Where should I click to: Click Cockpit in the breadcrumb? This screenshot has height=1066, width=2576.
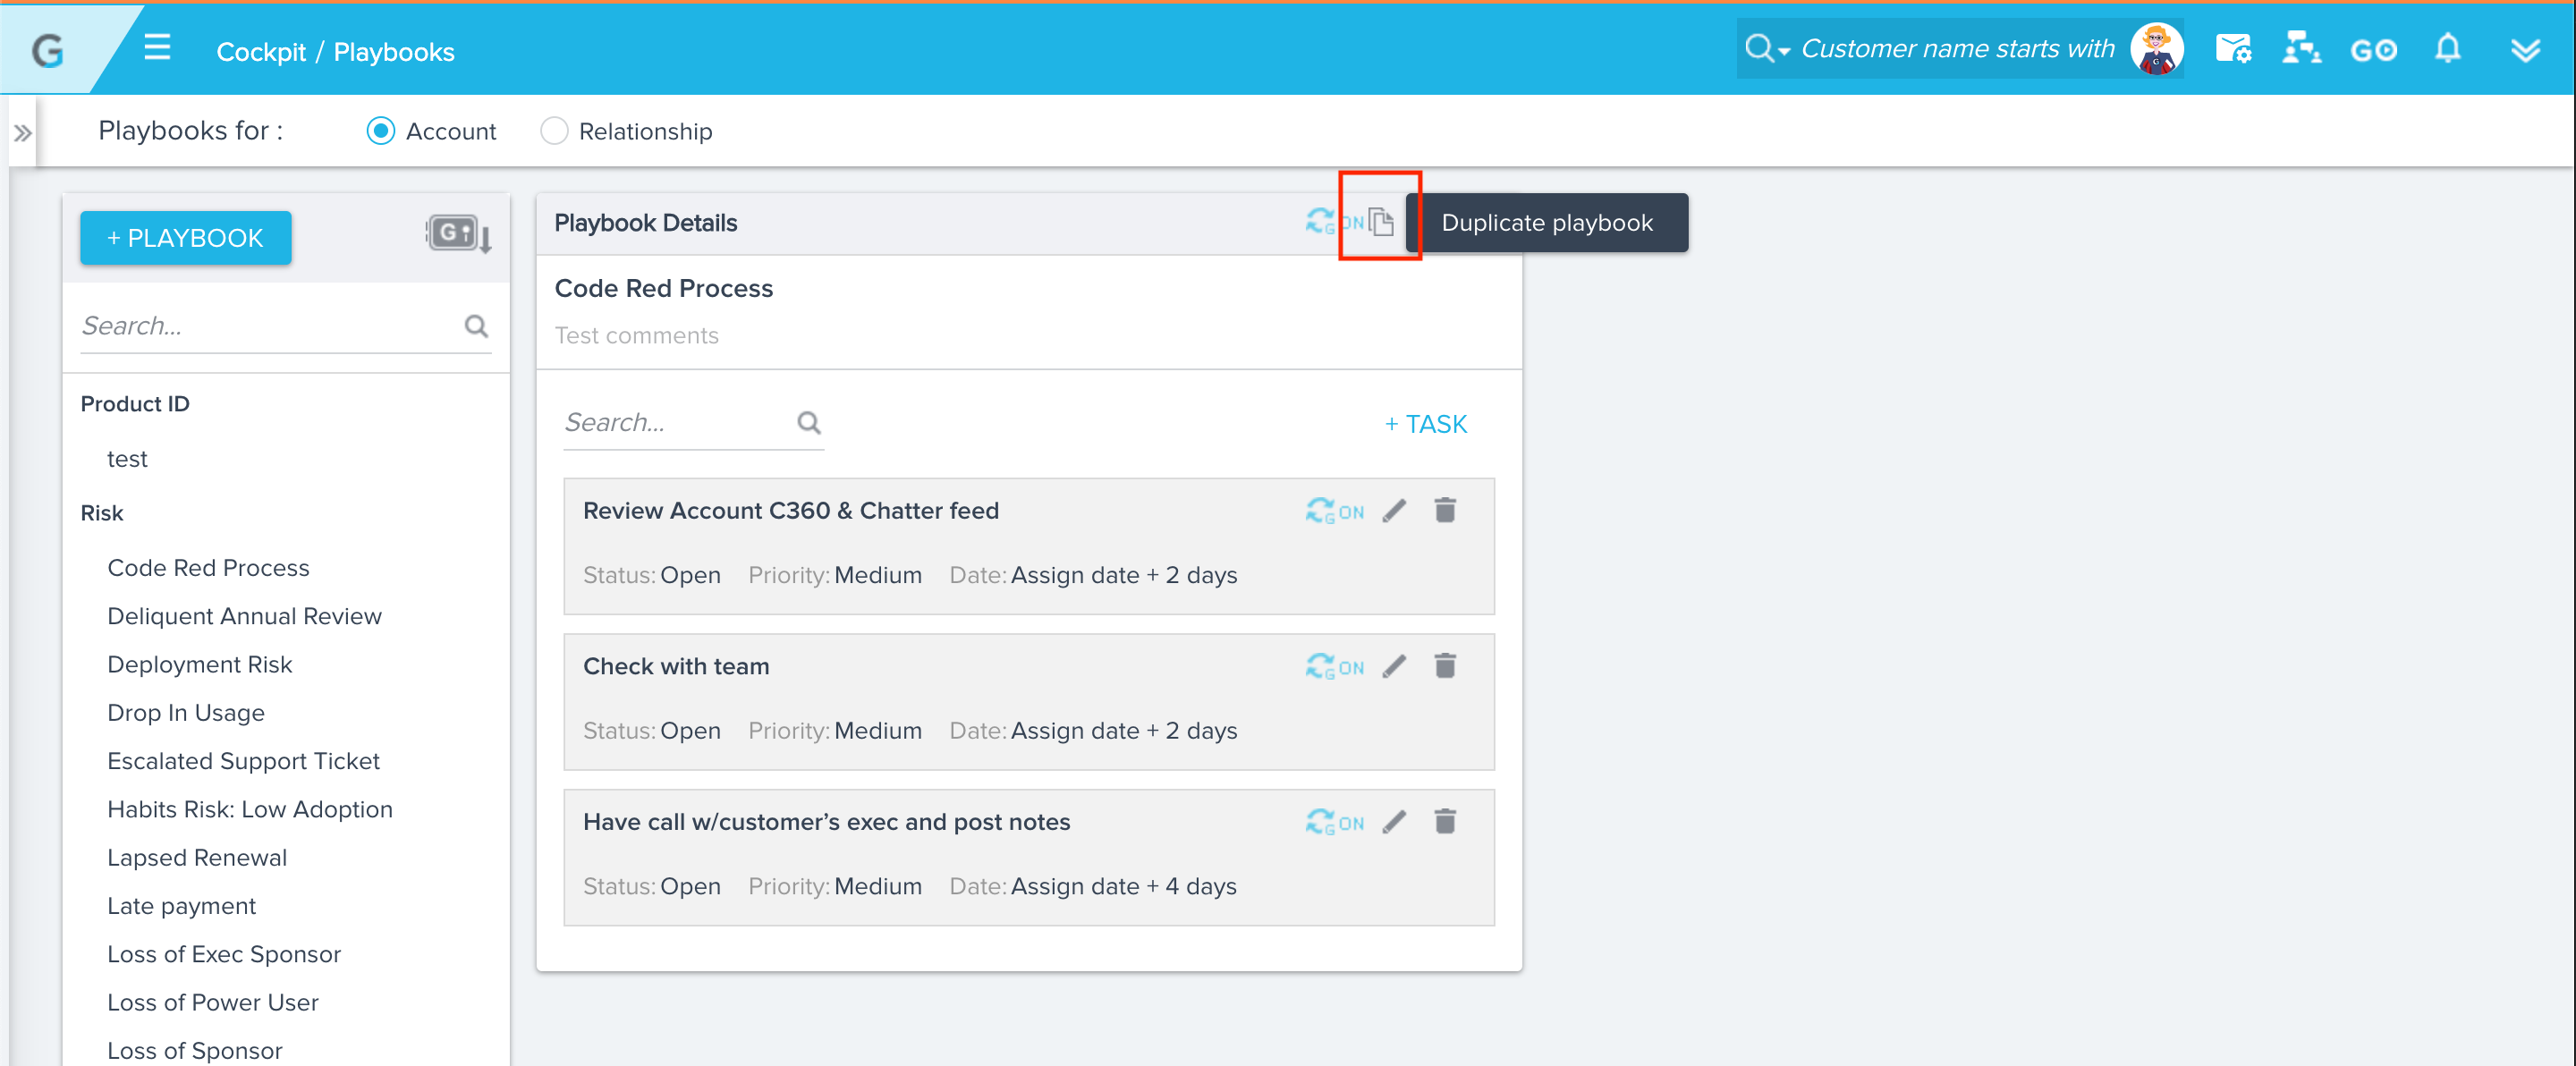pos(261,52)
